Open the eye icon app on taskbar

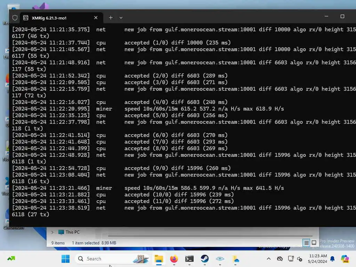coord(220,259)
